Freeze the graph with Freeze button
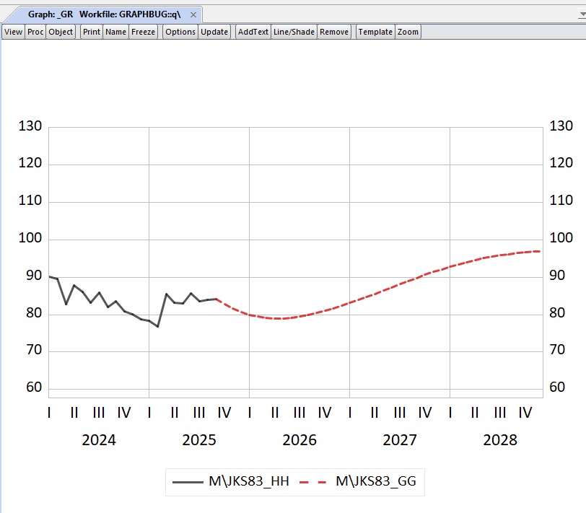Viewport: 586px width, 513px height. tap(144, 32)
